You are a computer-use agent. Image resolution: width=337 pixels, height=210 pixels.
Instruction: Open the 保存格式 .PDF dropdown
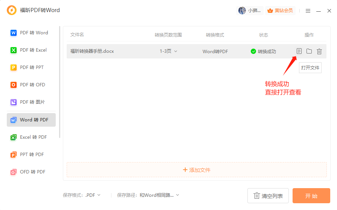93,195
